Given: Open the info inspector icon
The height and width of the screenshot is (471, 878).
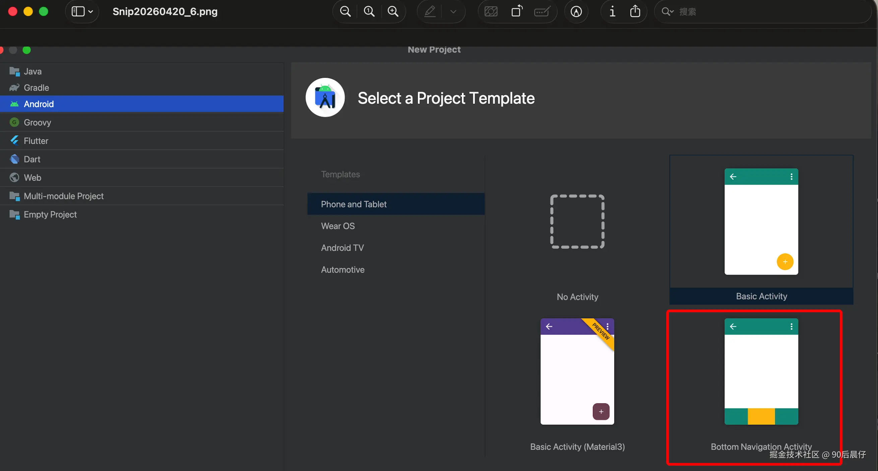Looking at the screenshot, I should click(x=612, y=12).
